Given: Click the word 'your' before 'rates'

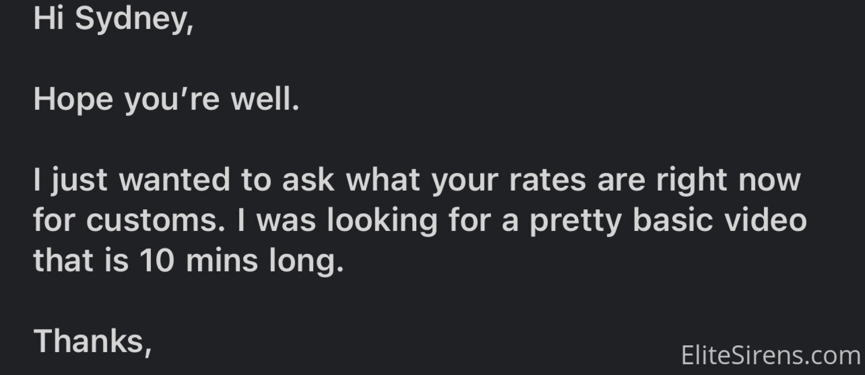Looking at the screenshot, I should pos(464,180).
